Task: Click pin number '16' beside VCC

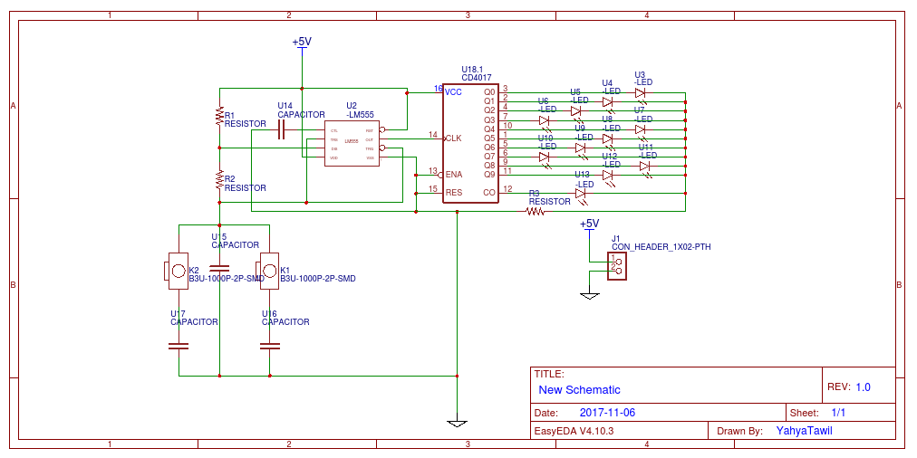Action: 438,88
